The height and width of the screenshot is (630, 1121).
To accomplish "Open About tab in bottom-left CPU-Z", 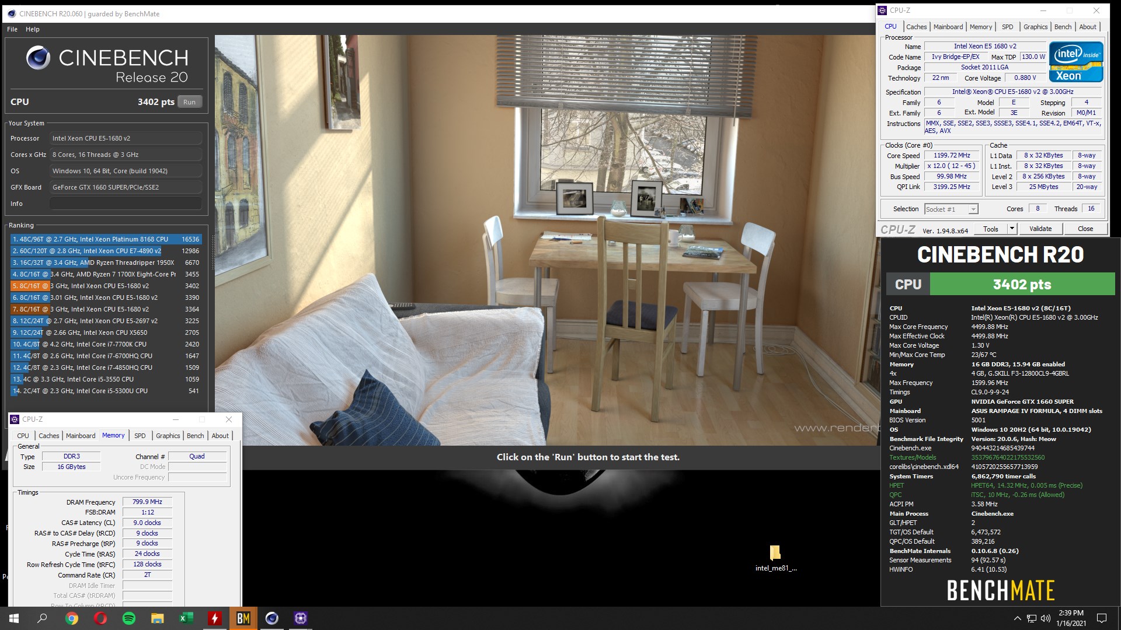I will click(x=220, y=436).
